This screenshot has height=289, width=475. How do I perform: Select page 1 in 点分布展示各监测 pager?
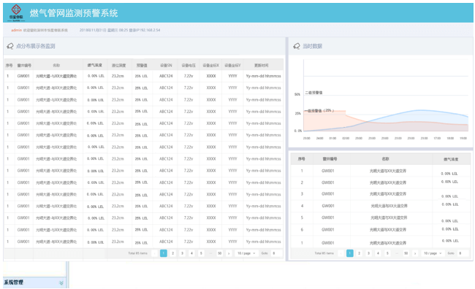163,253
